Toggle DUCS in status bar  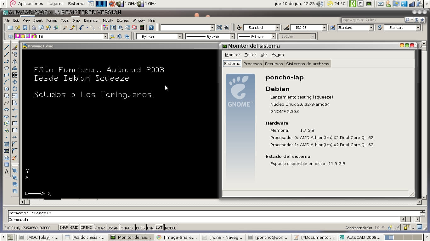tap(140, 228)
